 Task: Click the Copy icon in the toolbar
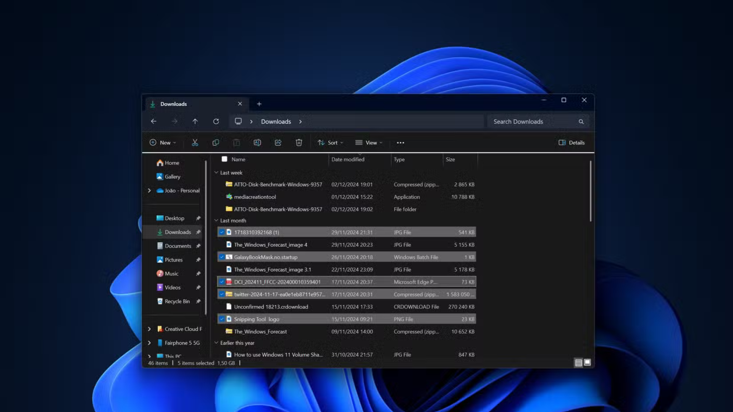216,142
